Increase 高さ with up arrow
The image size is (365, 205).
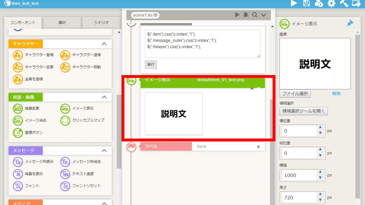click(320, 194)
